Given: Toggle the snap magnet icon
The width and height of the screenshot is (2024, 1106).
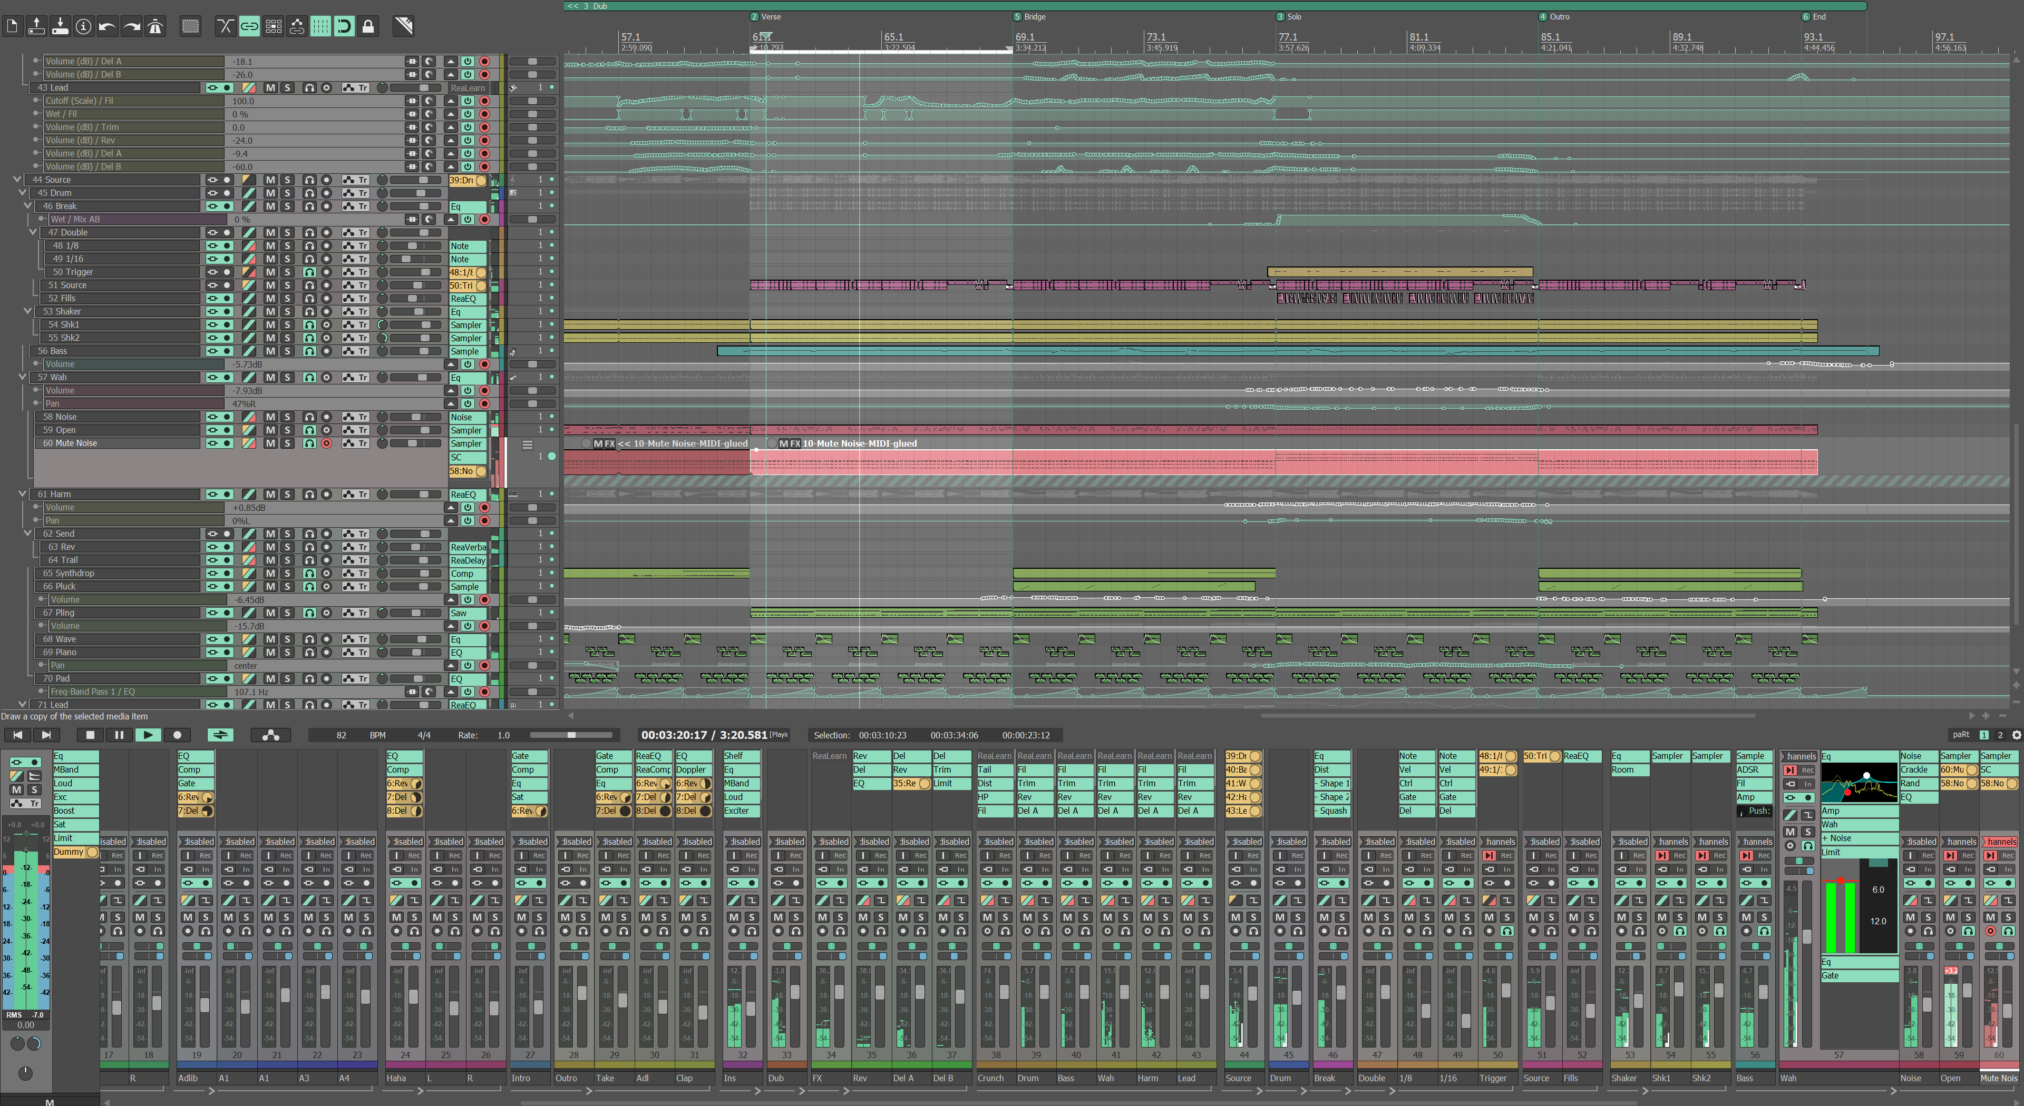Looking at the screenshot, I should click(x=344, y=27).
